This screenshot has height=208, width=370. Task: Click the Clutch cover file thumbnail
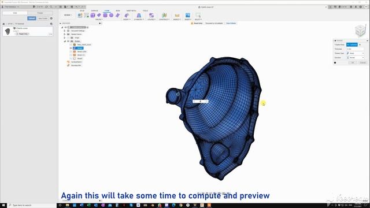(8, 31)
